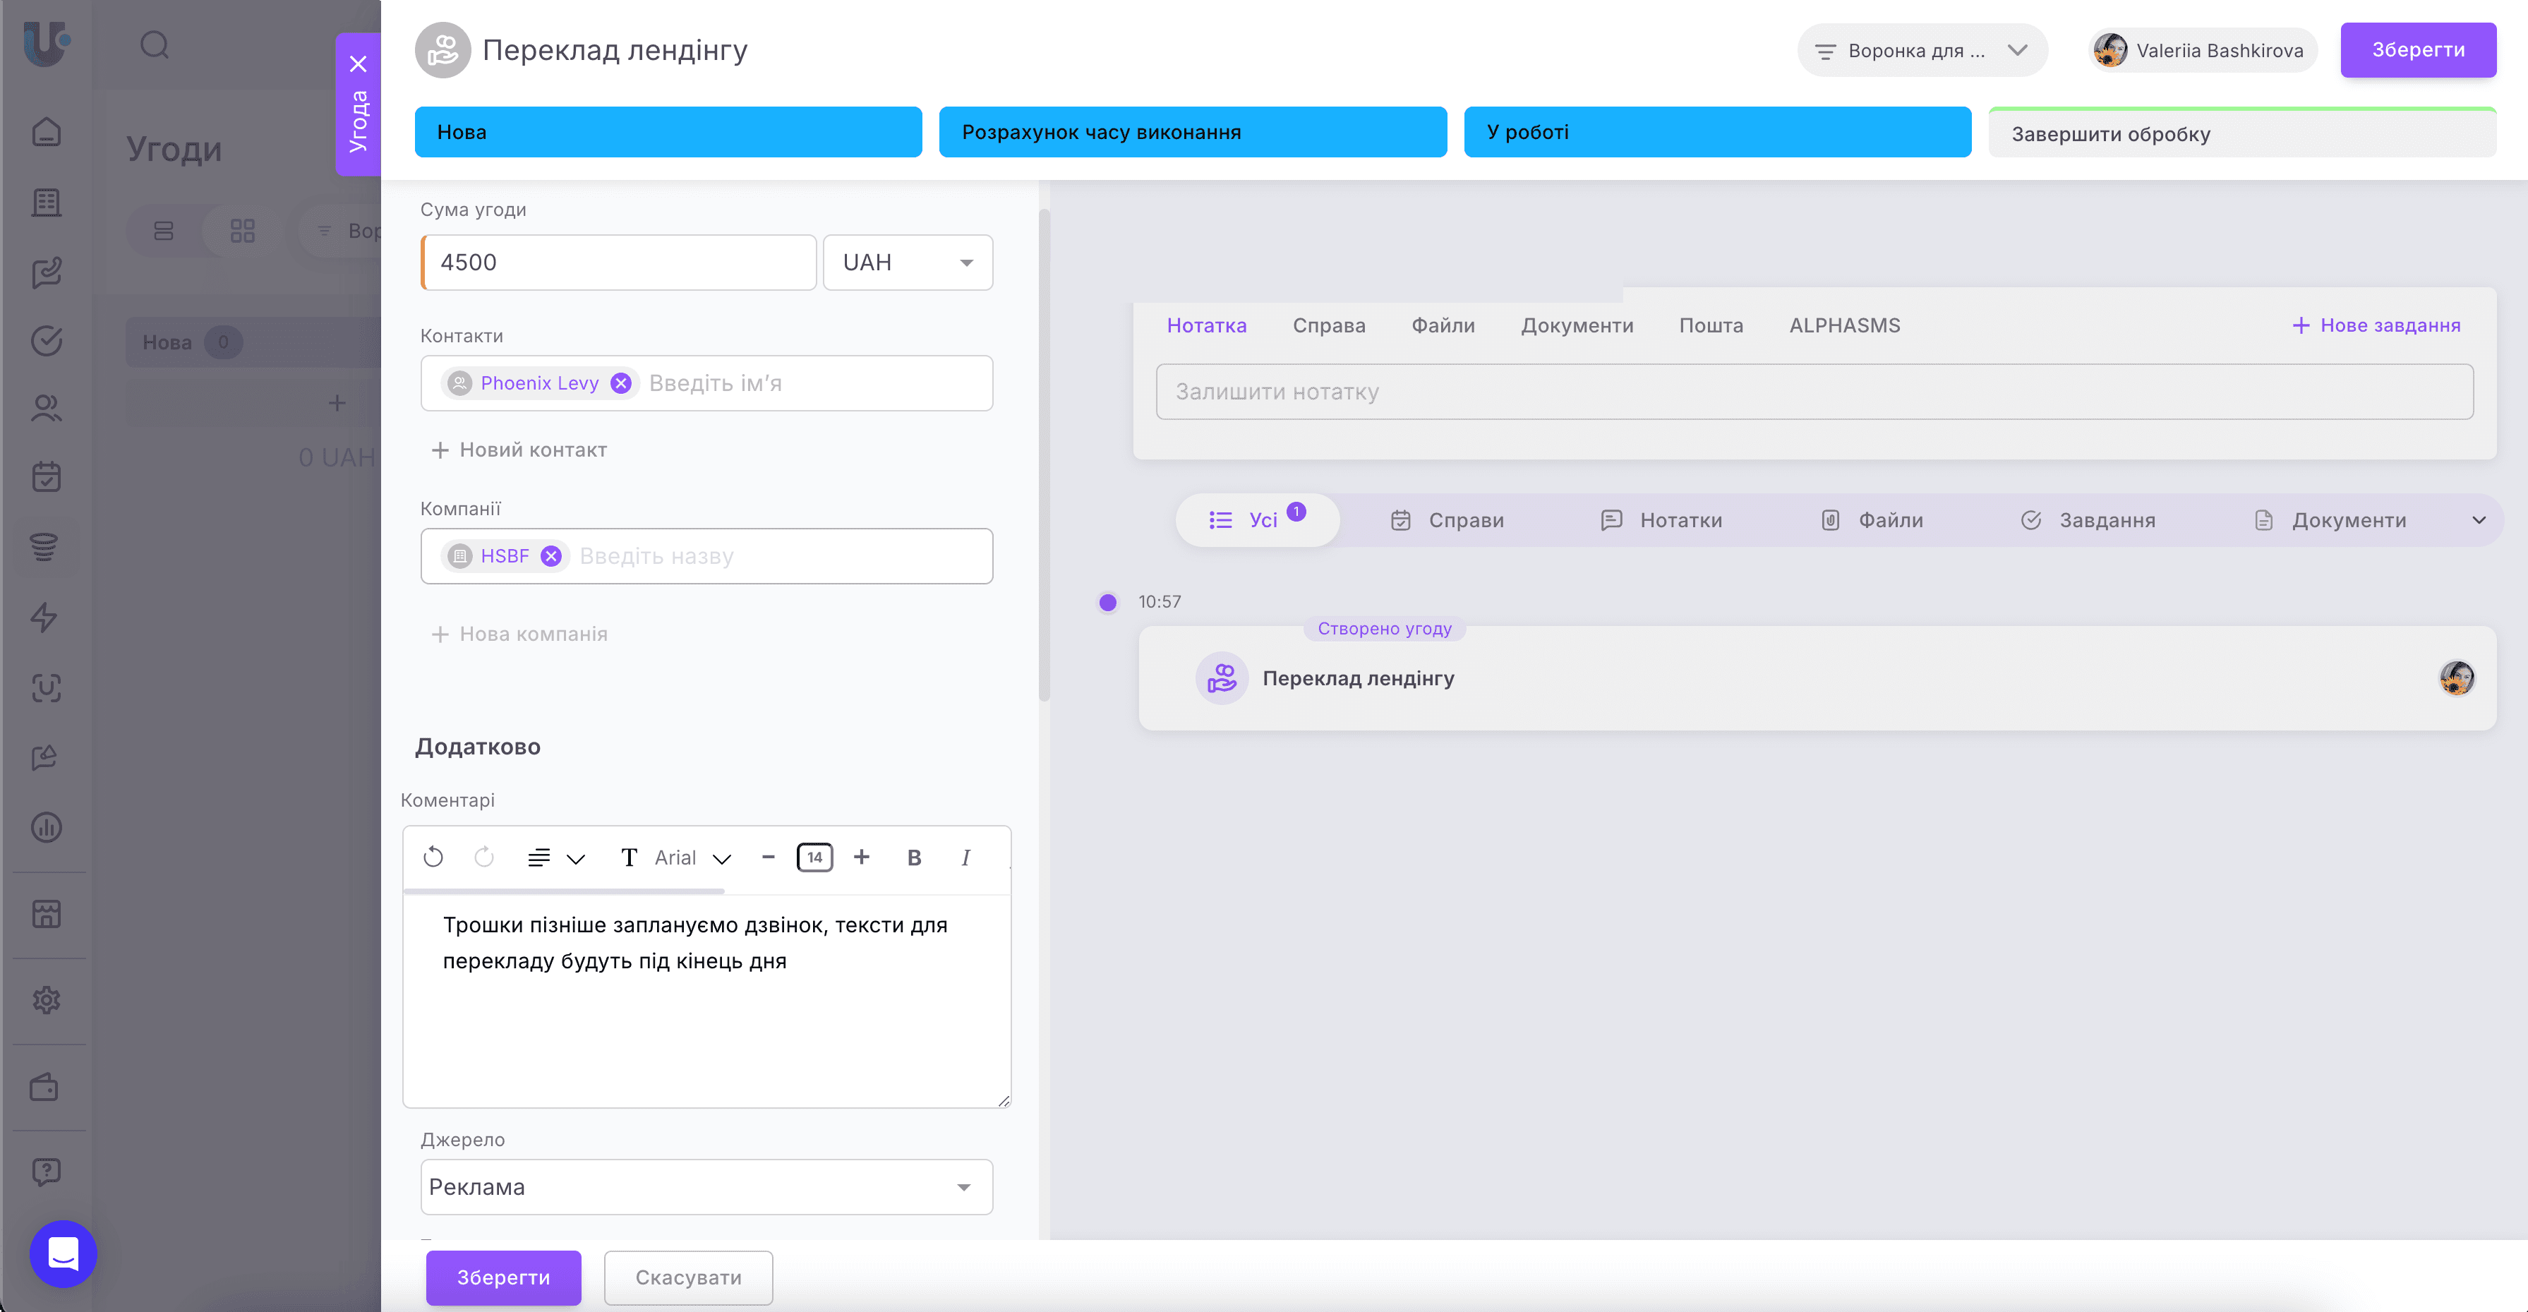Filter activity feed by Нотатки
2528x1312 pixels.
click(1661, 520)
